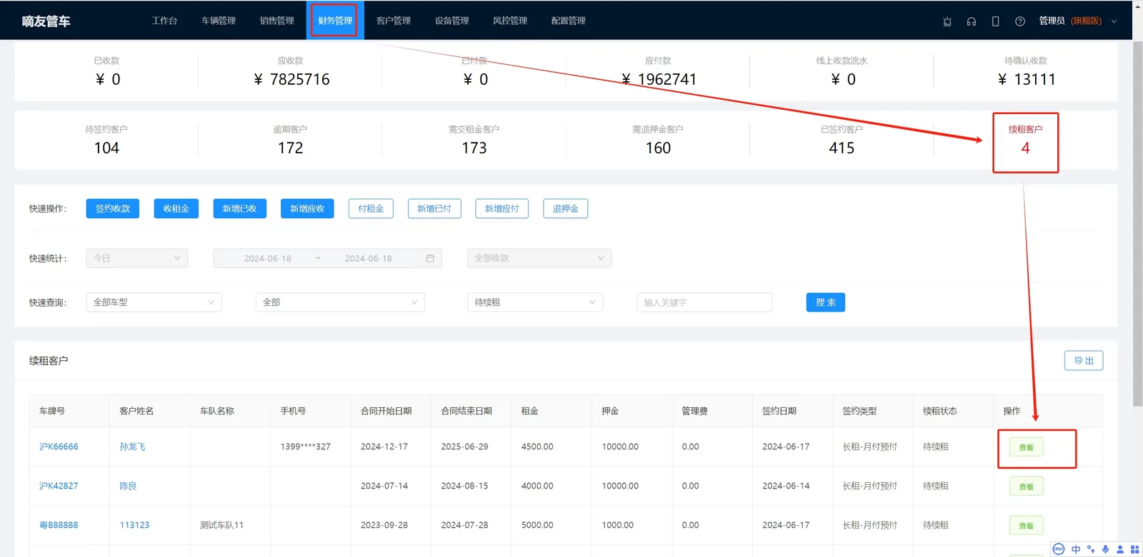Open the 配置管理 menu tab
Viewport: 1143px width, 557px height.
pyautogui.click(x=569, y=21)
